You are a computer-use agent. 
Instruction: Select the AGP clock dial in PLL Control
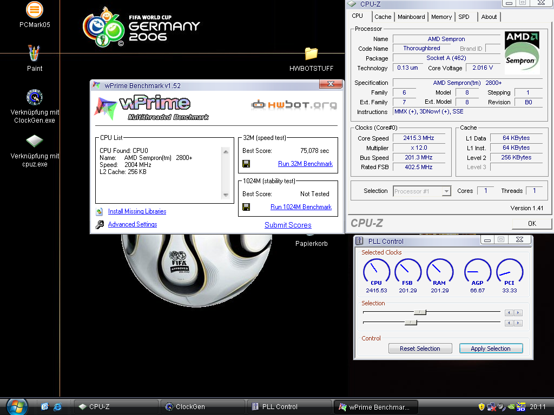477,272
